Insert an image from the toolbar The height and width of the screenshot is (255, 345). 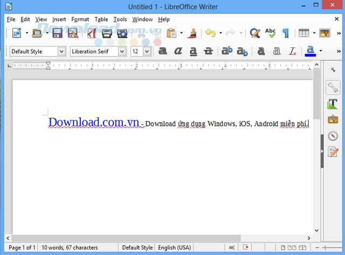coord(325,33)
